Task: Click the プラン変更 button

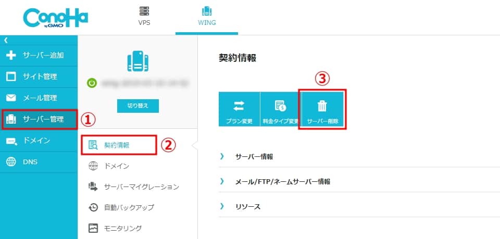Action: (x=239, y=109)
